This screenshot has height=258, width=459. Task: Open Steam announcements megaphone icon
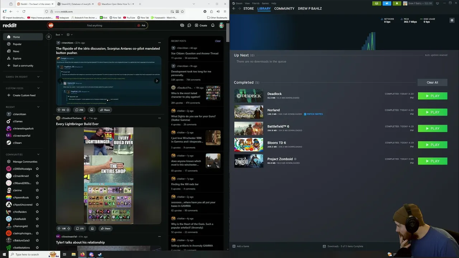pyautogui.click(x=387, y=3)
